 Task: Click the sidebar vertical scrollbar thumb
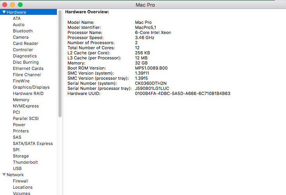coord(60,63)
